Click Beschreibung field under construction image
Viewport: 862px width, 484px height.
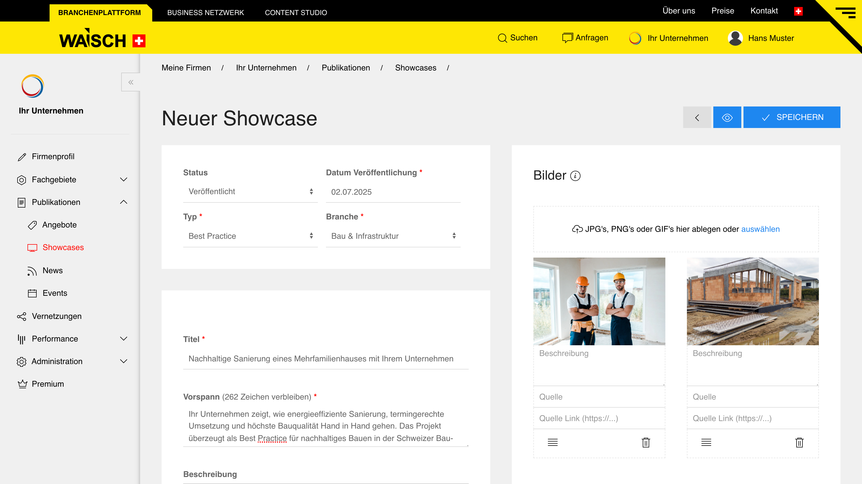point(753,366)
